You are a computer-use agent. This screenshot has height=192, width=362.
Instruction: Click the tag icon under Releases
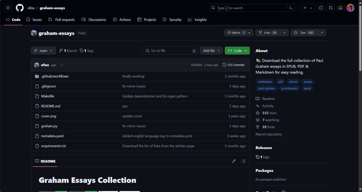point(257,157)
